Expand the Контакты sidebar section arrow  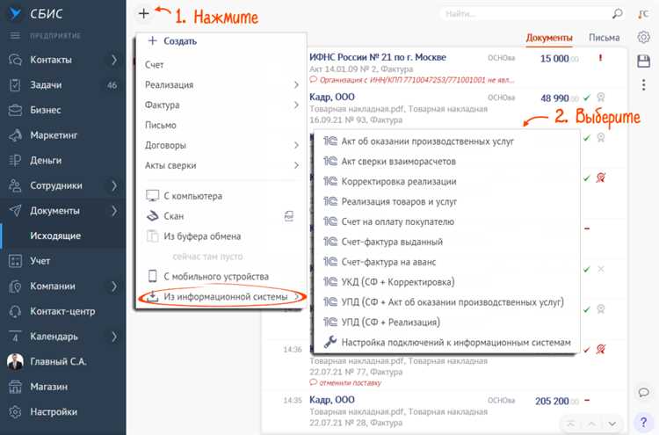(x=114, y=61)
